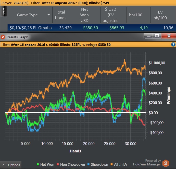Select the $0,10/$0,25 PL Omaha row
The image size is (176, 169).
(x=92, y=28)
